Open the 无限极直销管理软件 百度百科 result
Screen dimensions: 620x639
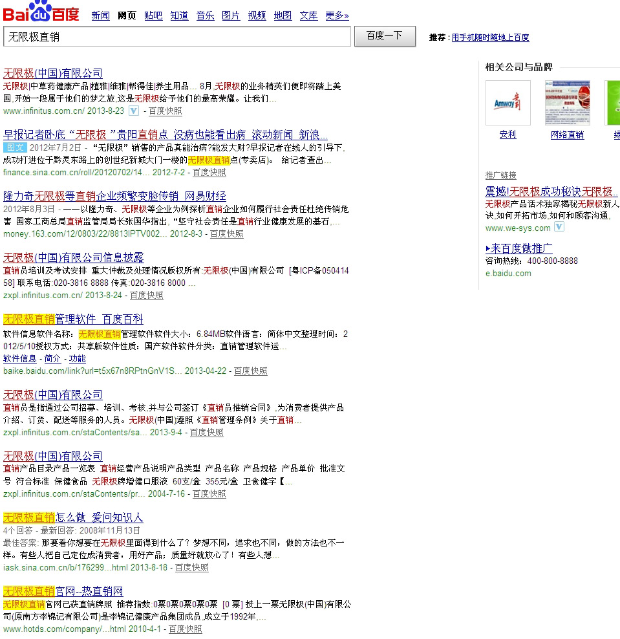(x=73, y=319)
